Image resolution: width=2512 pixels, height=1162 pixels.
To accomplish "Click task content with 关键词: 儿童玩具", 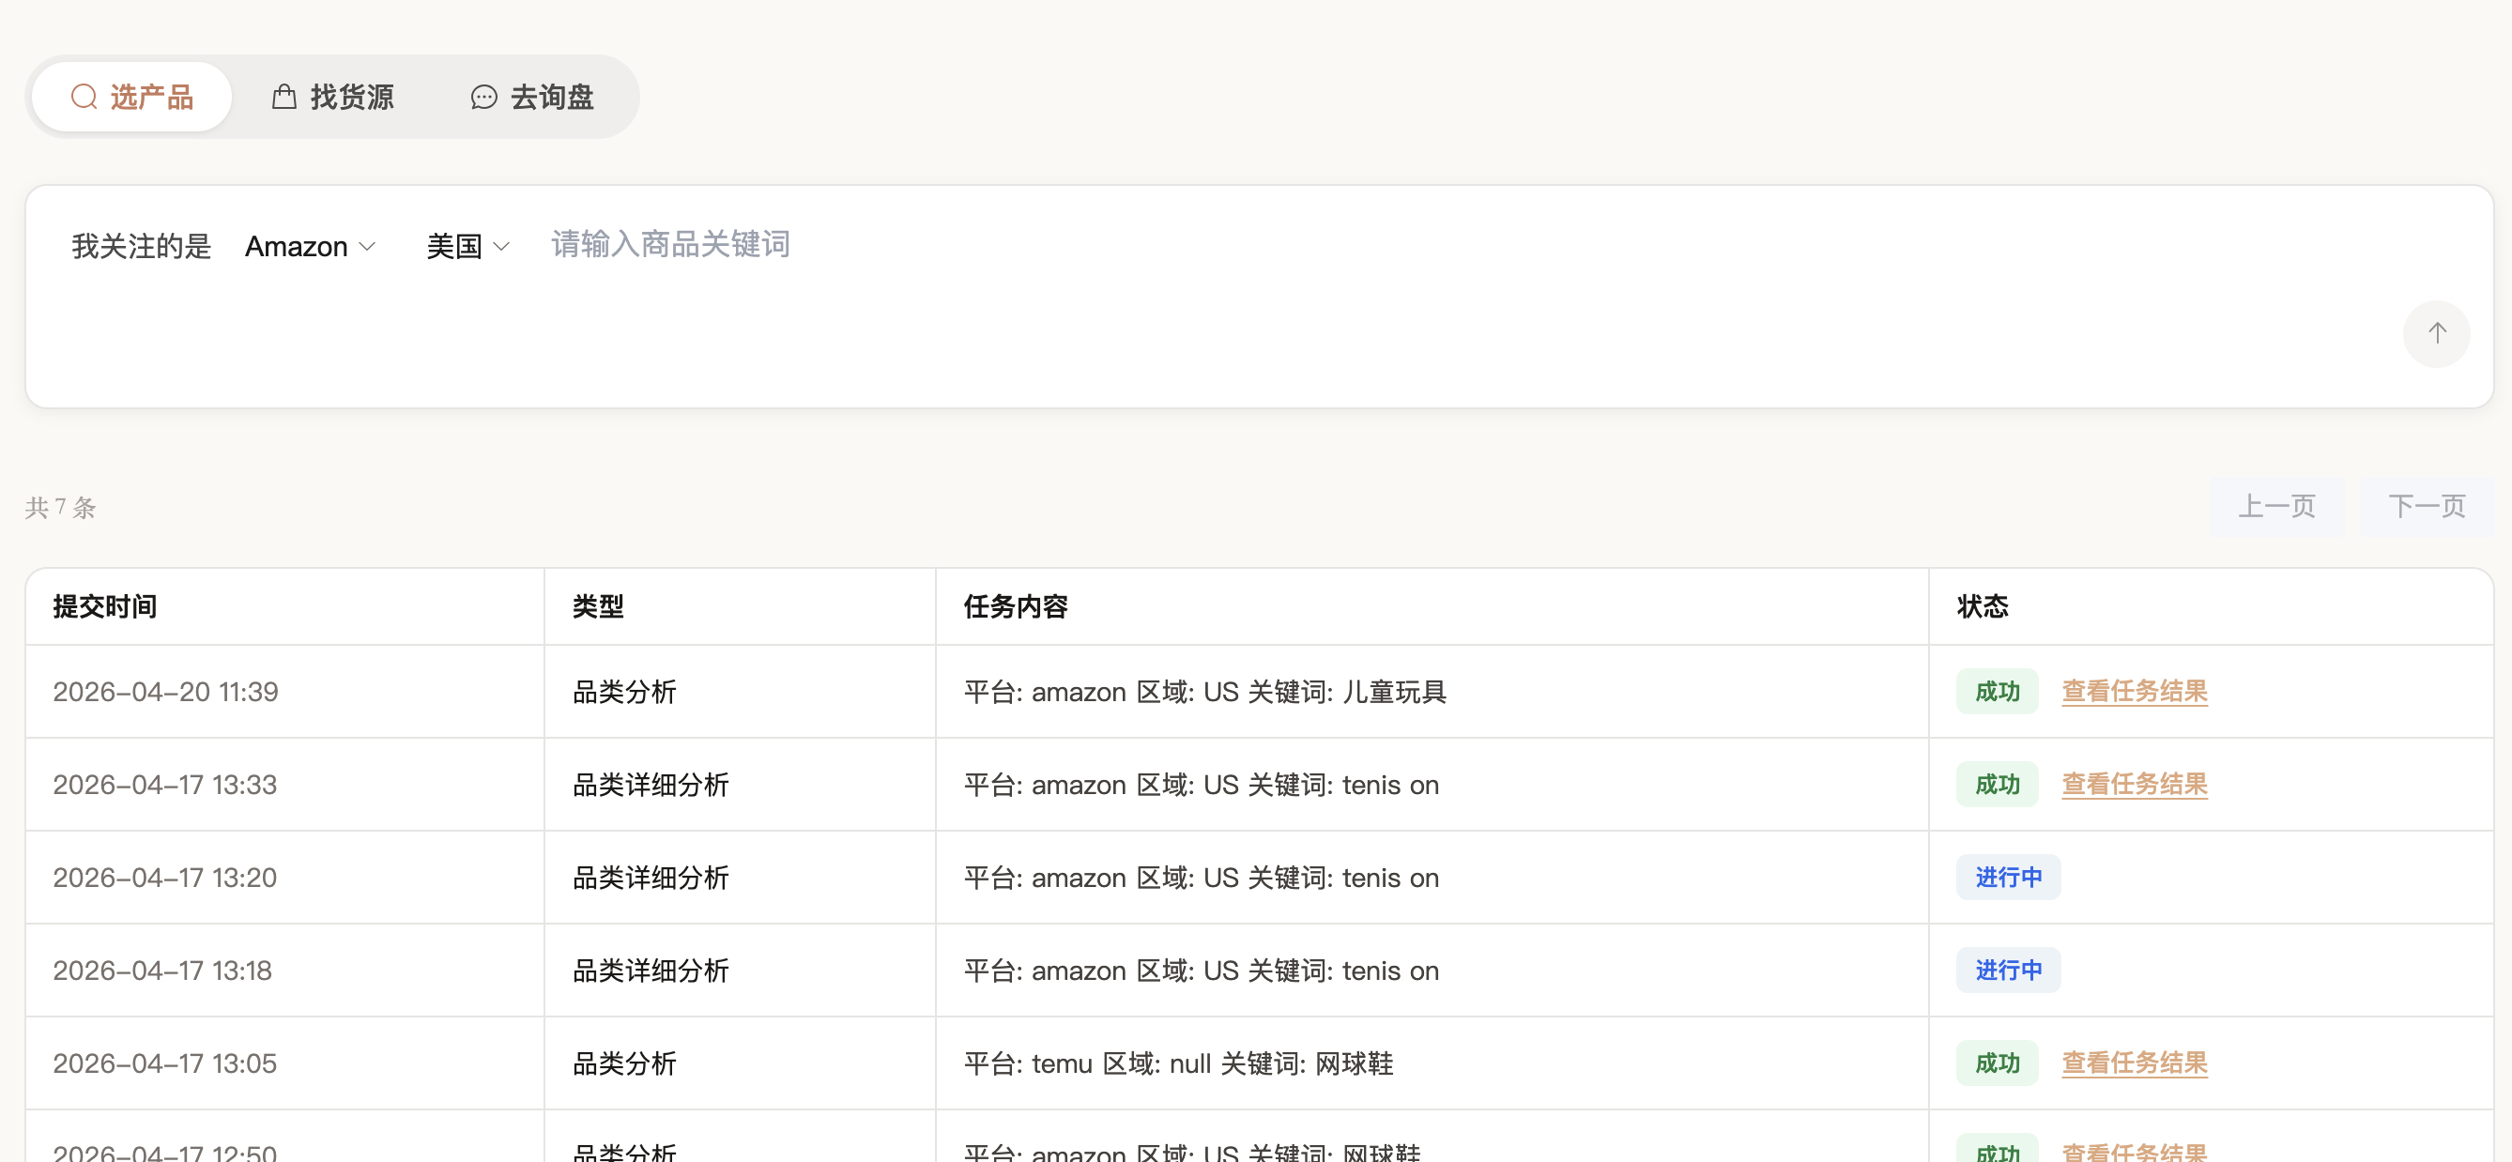I will click(1204, 691).
